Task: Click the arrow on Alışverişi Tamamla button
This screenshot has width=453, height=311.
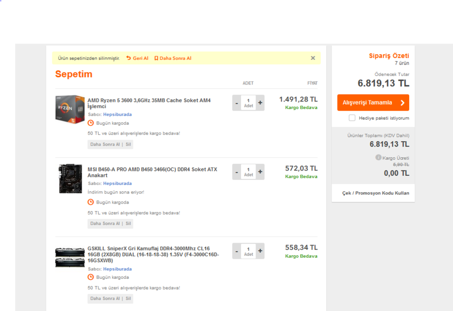Action: [403, 102]
